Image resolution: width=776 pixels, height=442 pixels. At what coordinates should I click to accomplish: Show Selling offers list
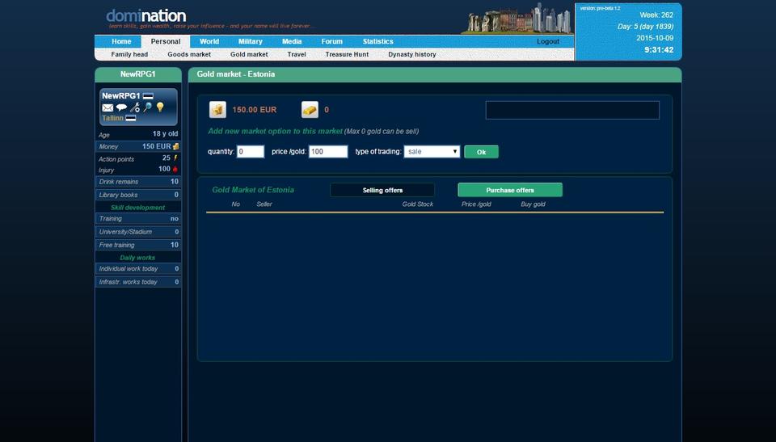pyautogui.click(x=382, y=190)
